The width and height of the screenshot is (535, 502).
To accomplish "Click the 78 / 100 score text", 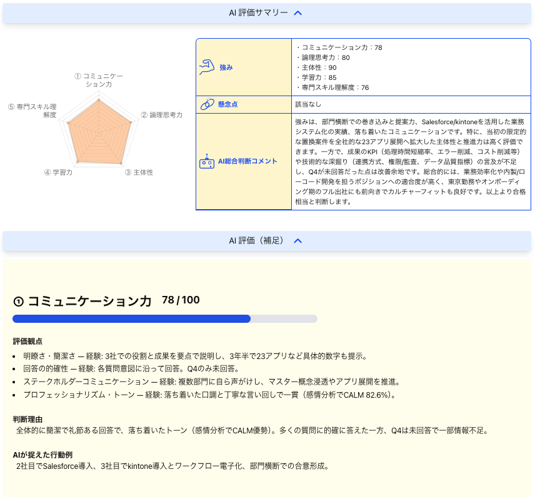I will click(x=181, y=300).
